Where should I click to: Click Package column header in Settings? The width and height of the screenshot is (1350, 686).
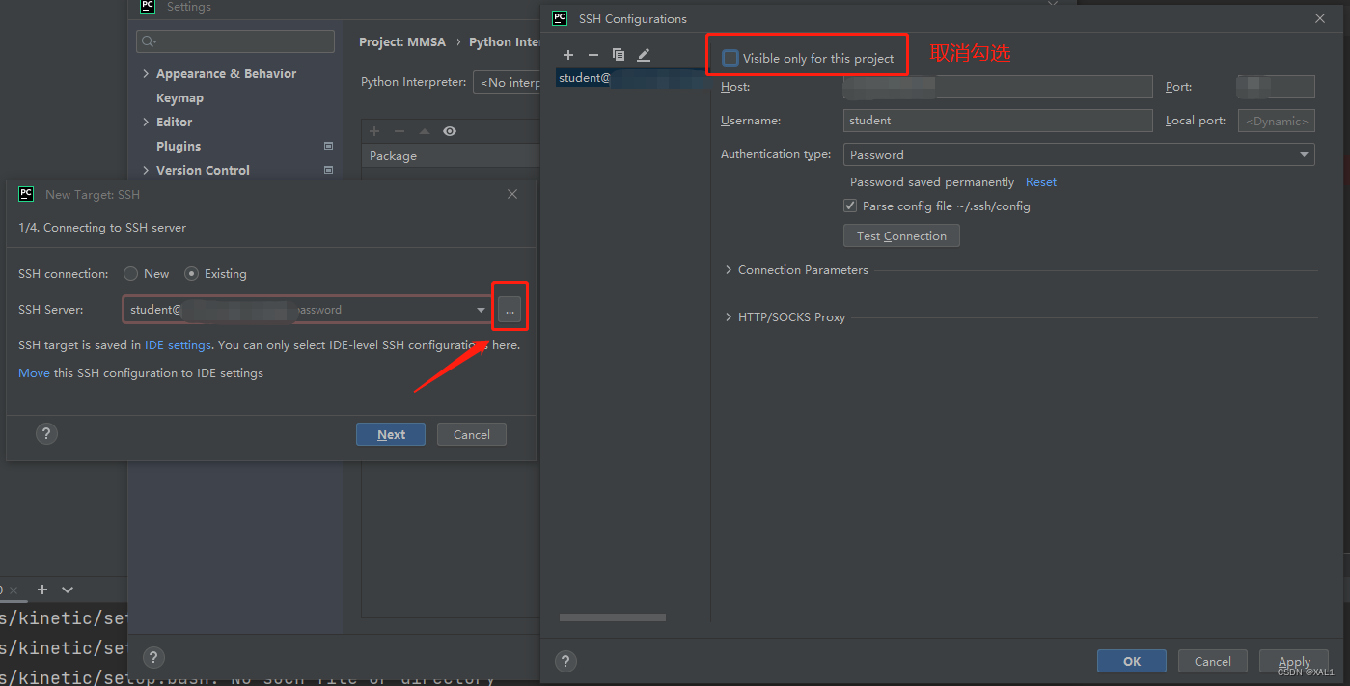click(393, 156)
